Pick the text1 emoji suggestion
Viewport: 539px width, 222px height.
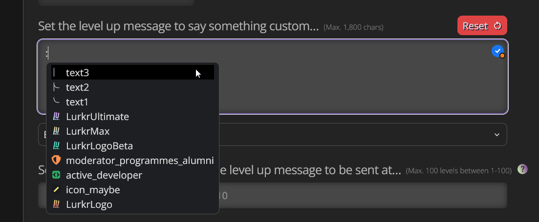point(77,102)
